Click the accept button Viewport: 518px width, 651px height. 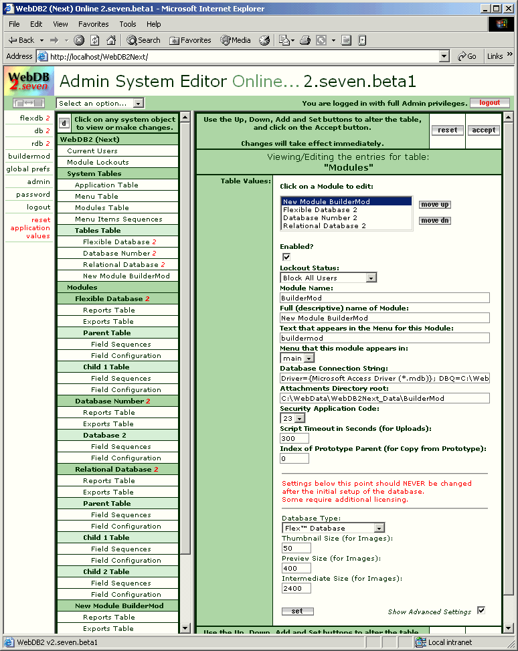483,130
